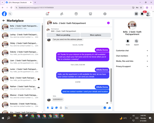154x123 pixels.
Task: Open Junior conversation in the list
Action: click(x=21, y=70)
